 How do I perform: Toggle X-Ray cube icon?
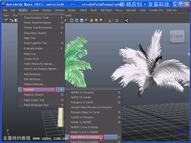pos(117,20)
